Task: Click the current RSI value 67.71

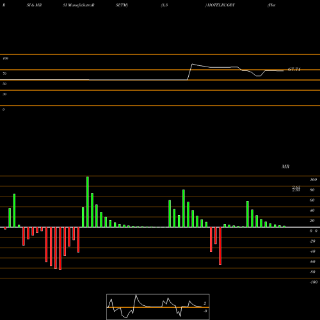Action: [x=294, y=69]
